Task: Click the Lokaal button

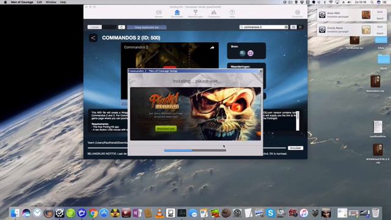Action: point(95,27)
